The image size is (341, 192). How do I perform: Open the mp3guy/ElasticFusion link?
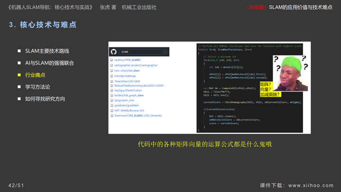click(x=128, y=91)
